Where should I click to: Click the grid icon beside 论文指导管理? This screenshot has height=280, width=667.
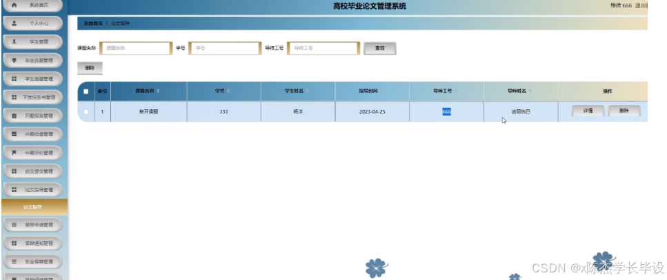14,190
